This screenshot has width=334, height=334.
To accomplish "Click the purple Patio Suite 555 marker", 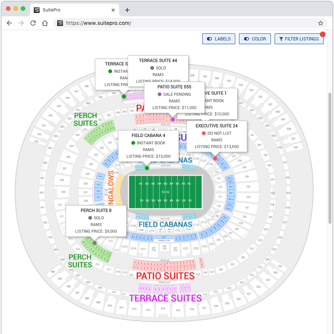I will tap(173, 119).
